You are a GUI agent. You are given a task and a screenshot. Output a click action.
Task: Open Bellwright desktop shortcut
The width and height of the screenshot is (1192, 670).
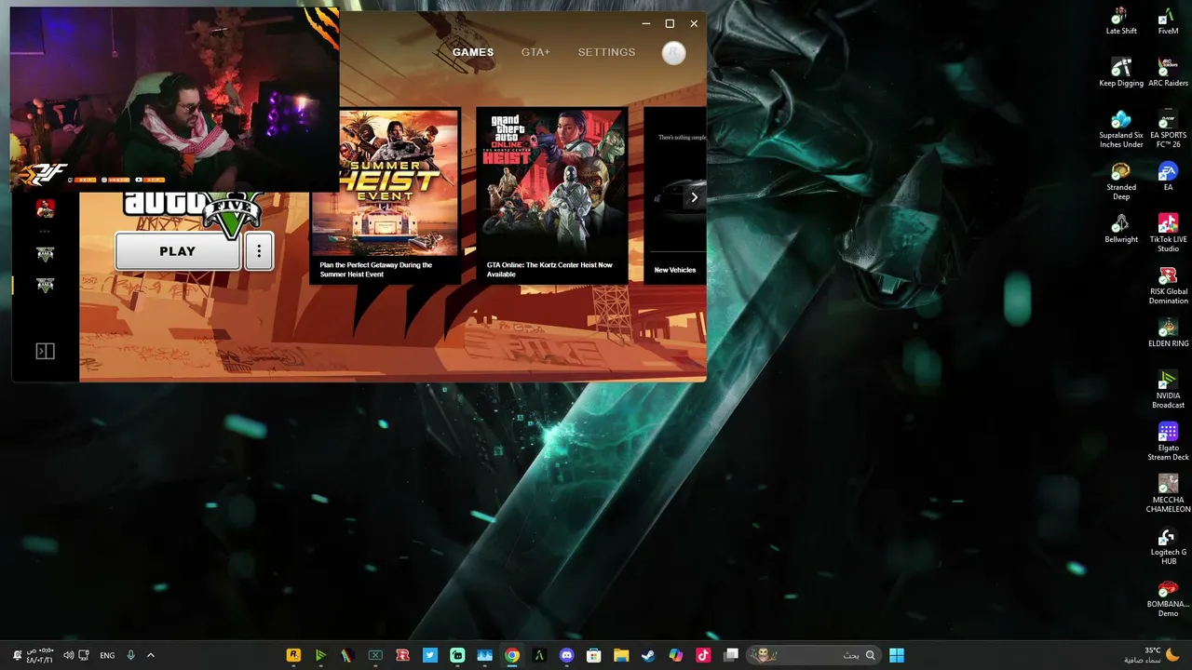coord(1120,229)
